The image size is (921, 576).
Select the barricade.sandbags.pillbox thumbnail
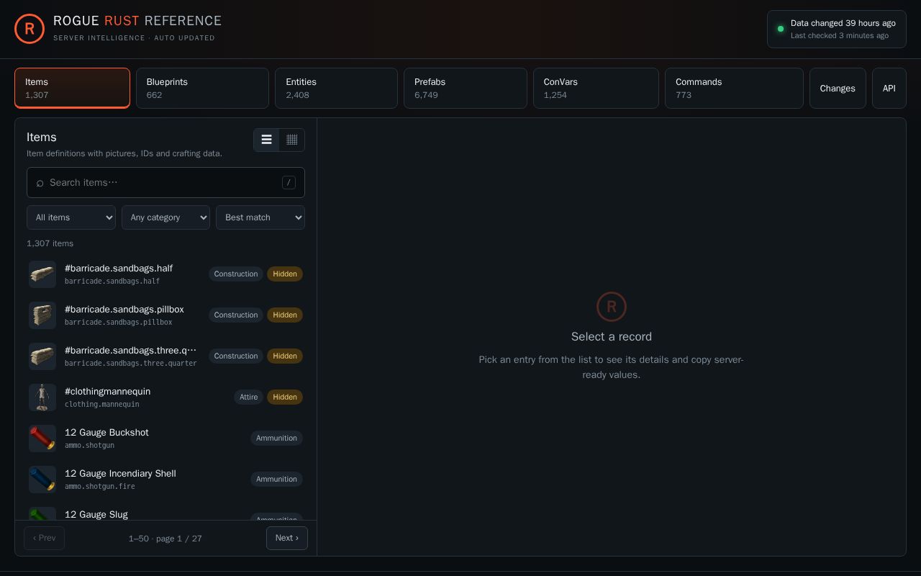pos(42,315)
